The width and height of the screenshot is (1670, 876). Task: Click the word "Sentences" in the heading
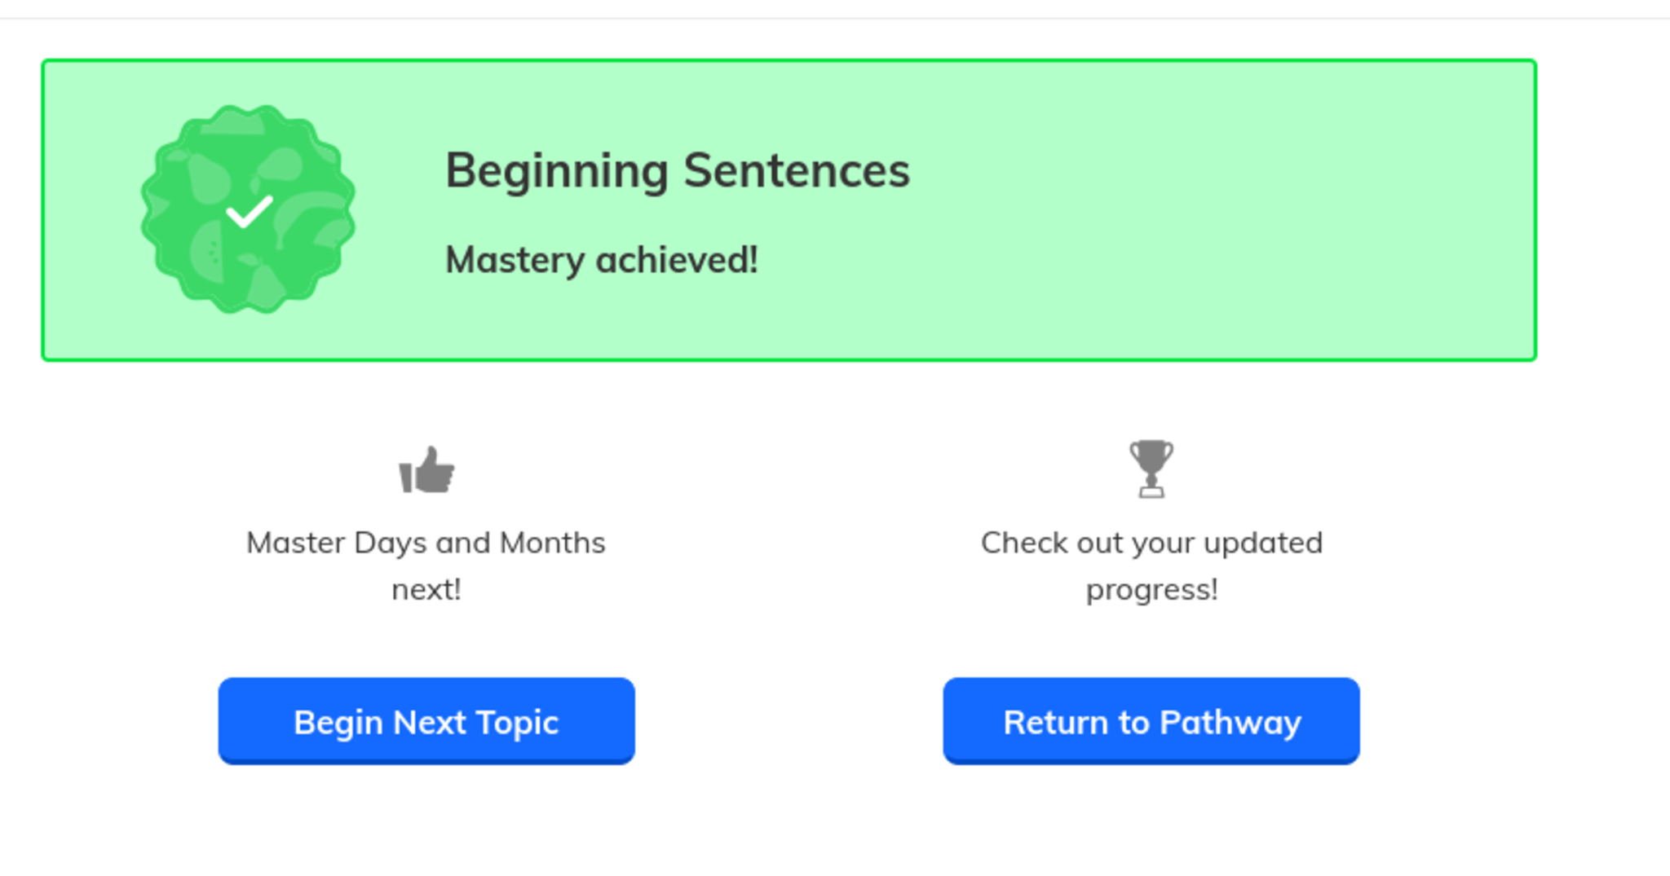pos(796,171)
